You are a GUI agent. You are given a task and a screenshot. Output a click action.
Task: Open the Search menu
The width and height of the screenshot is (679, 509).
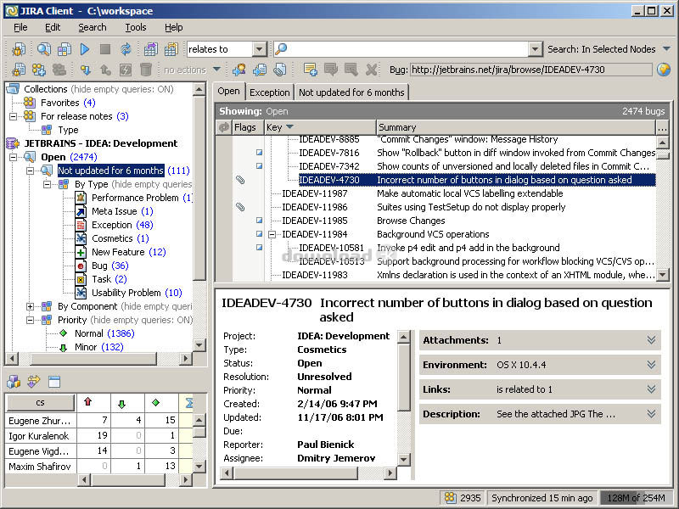click(x=93, y=27)
